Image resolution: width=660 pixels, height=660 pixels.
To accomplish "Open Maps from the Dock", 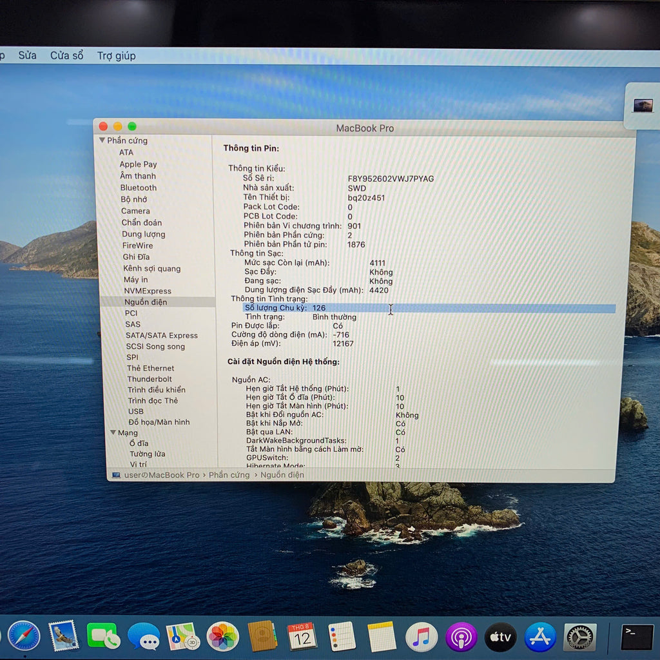I will point(184,636).
